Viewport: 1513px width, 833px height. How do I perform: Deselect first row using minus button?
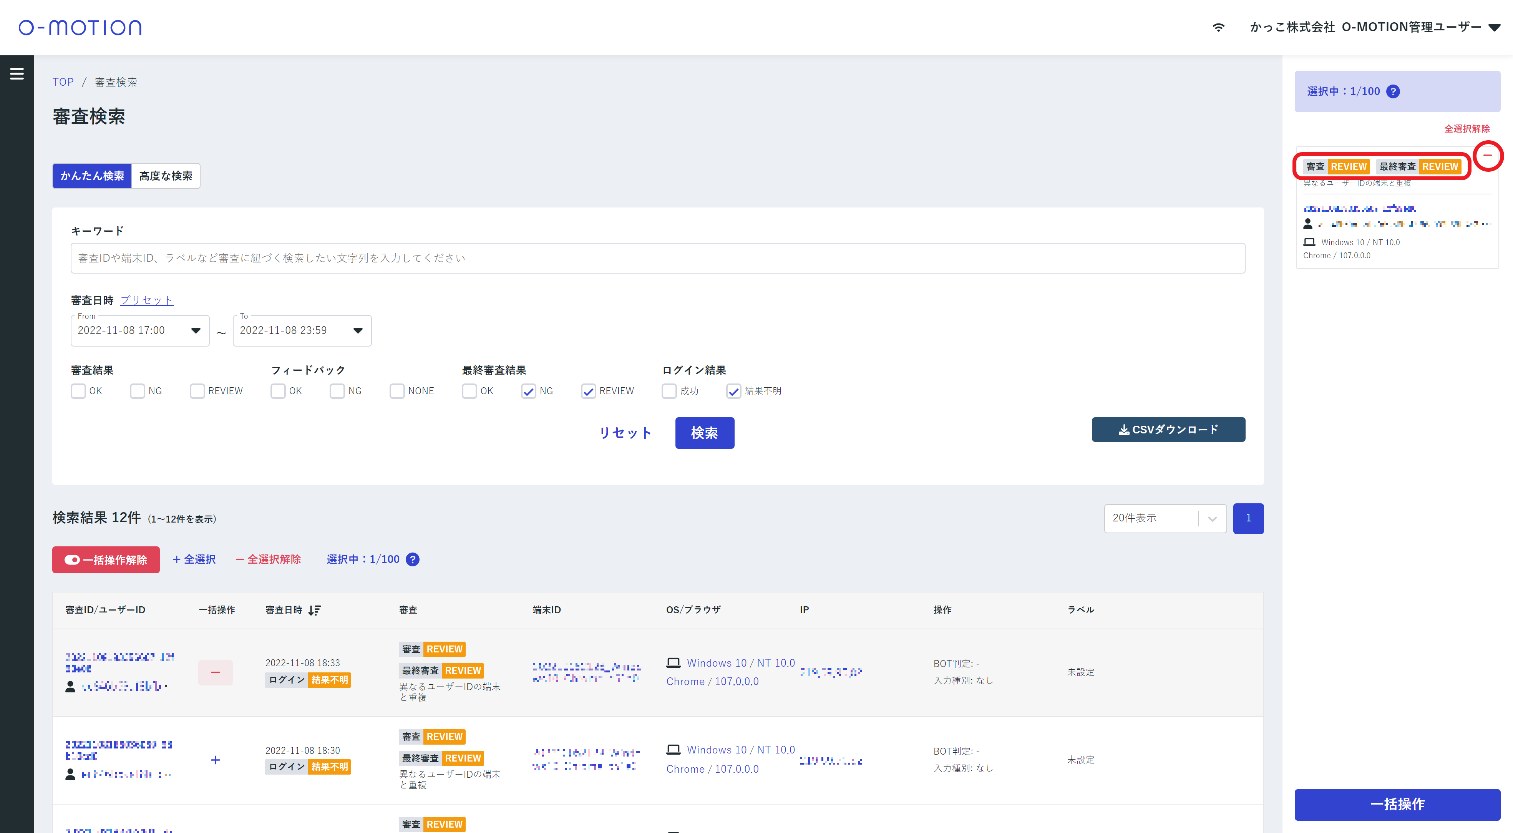[x=215, y=672]
